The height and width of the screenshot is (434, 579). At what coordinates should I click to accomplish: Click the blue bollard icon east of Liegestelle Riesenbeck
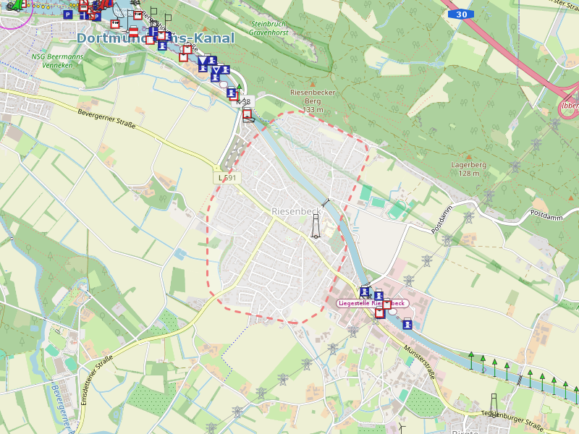click(x=407, y=324)
